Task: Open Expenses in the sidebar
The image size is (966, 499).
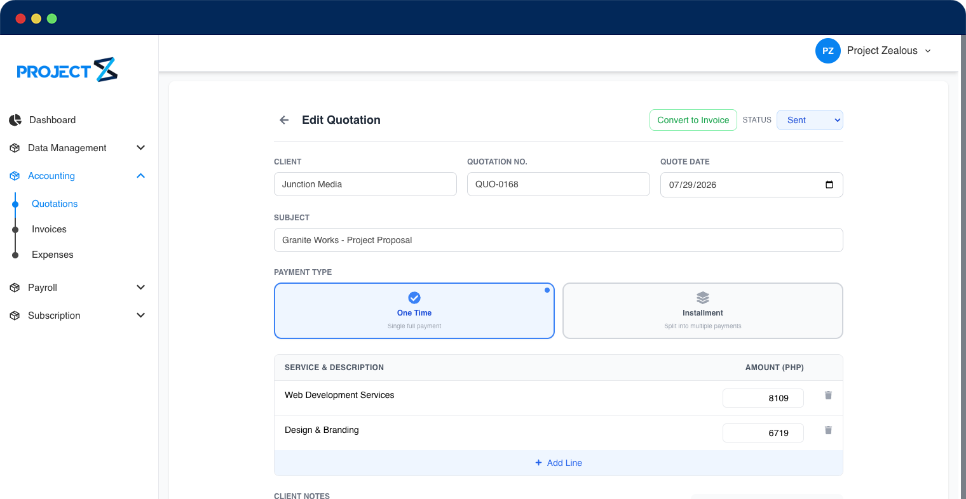Action: [53, 255]
